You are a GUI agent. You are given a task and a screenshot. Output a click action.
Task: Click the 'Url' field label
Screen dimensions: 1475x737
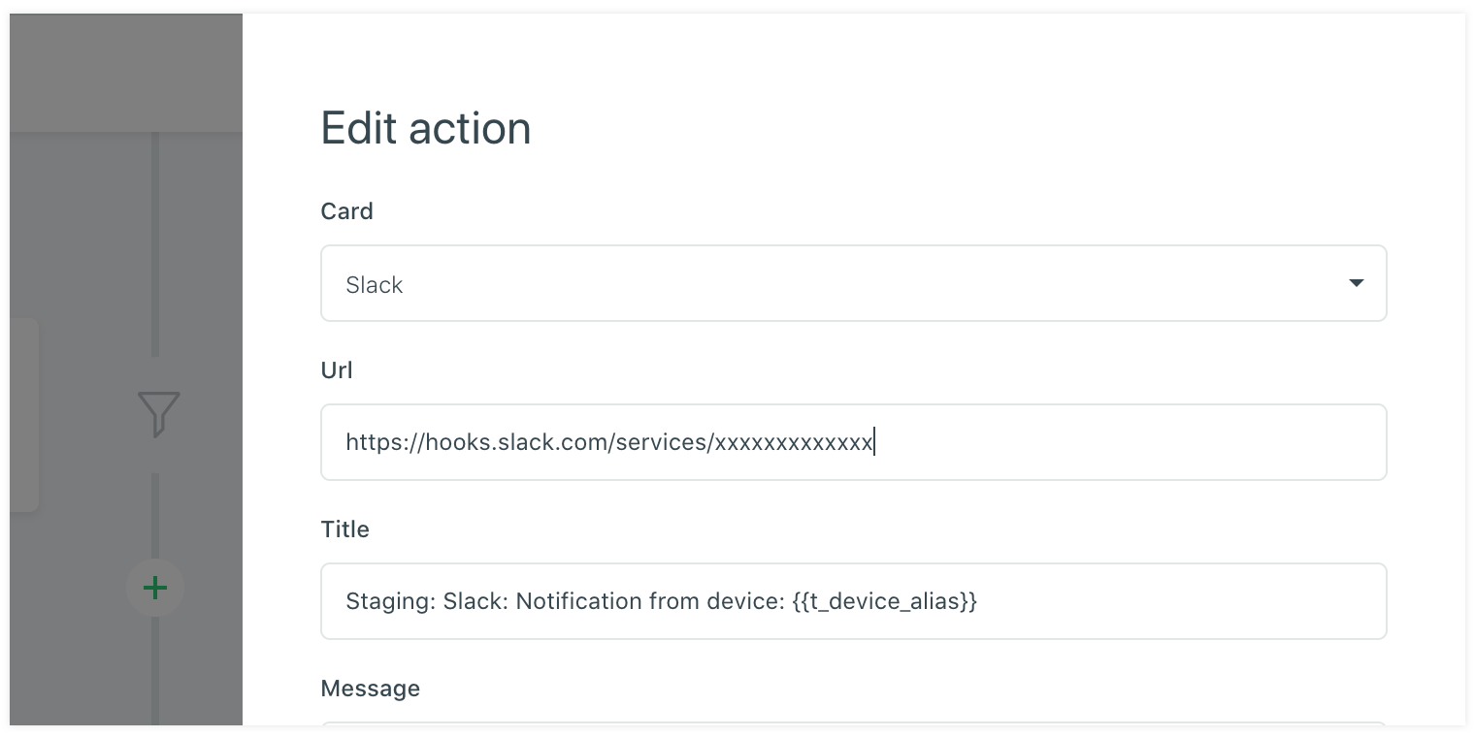click(337, 370)
